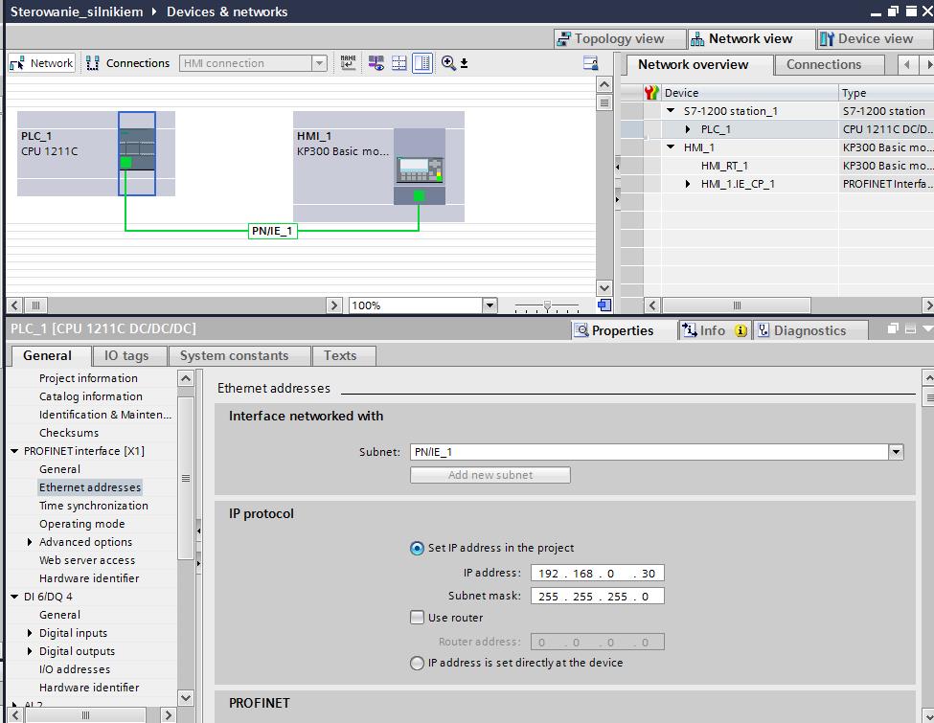This screenshot has height=723, width=934.
Task: Expand Digital inputs tree node
Action: (30, 633)
